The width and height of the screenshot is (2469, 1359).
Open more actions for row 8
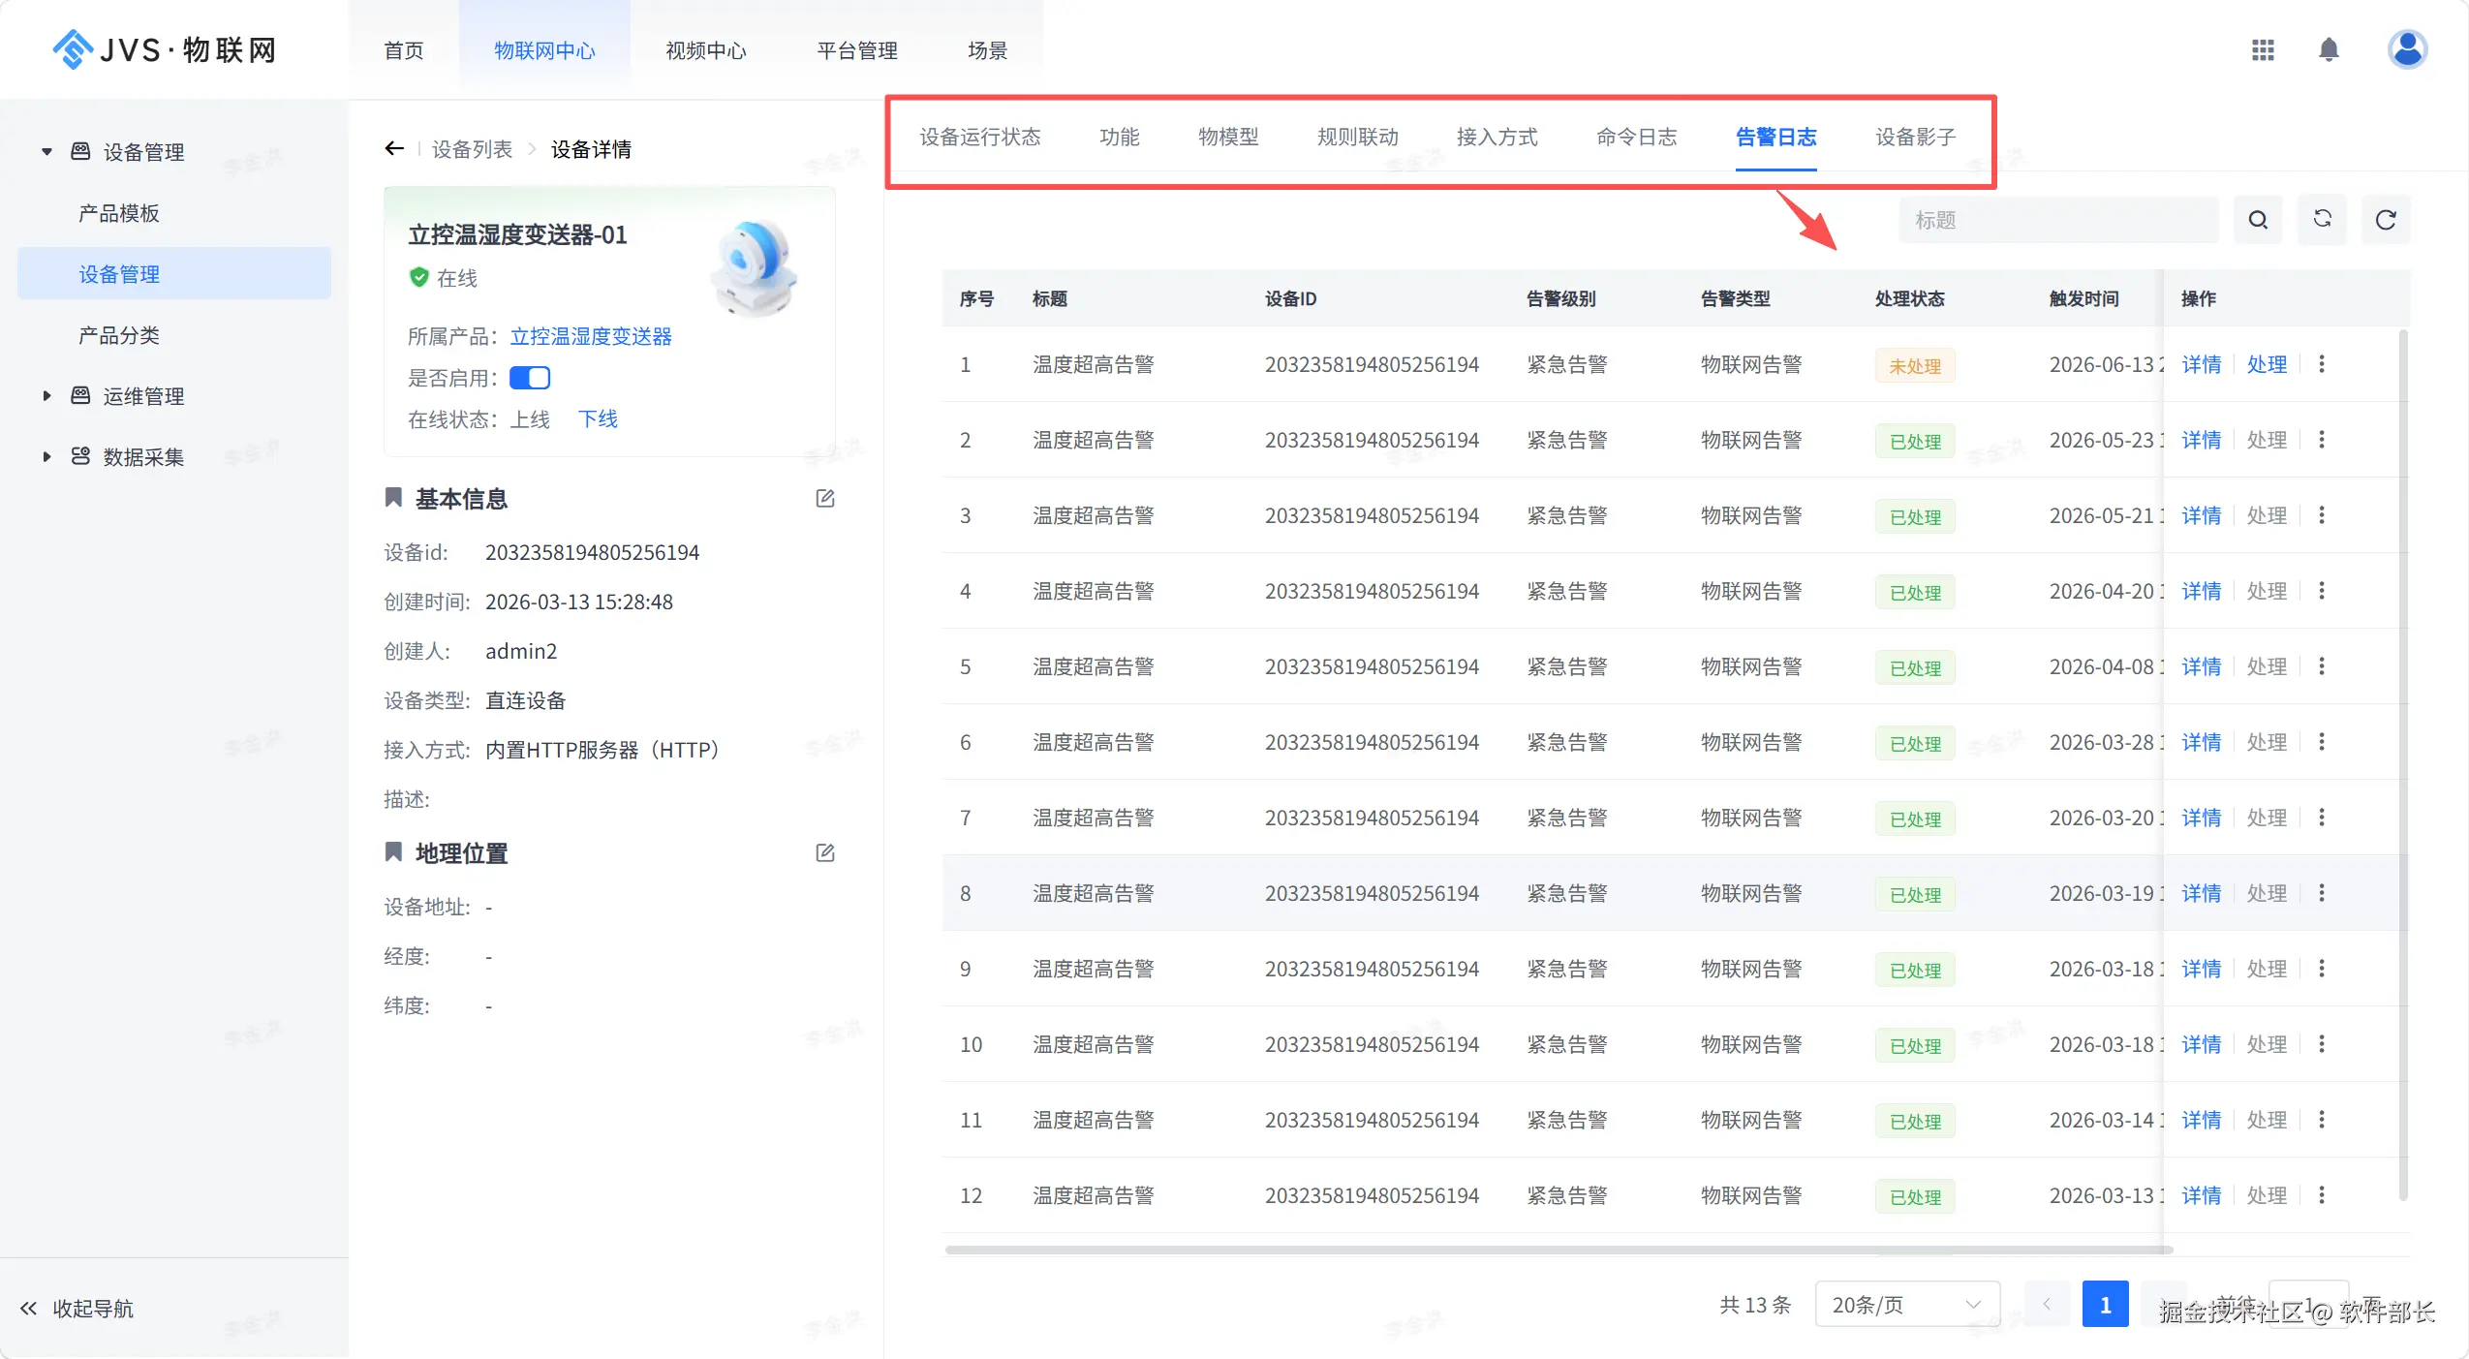2322,893
